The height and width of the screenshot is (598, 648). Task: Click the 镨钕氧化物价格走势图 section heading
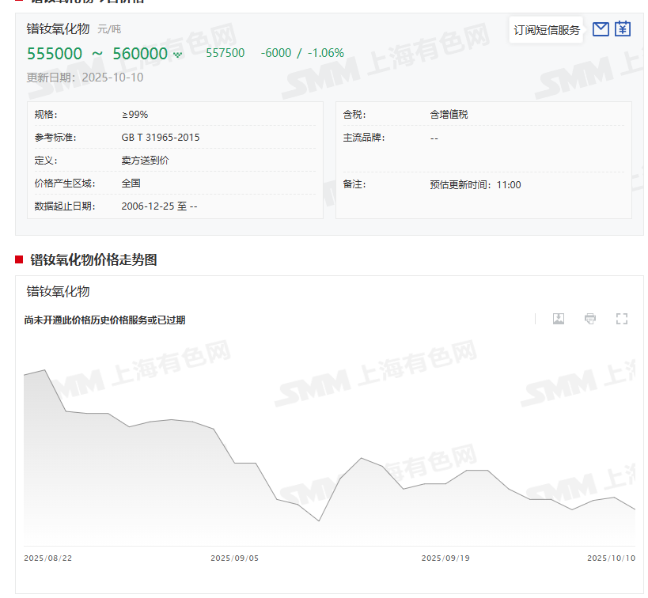(93, 259)
